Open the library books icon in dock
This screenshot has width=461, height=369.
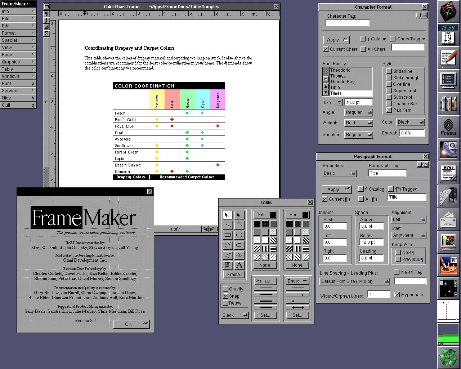[x=448, y=104]
